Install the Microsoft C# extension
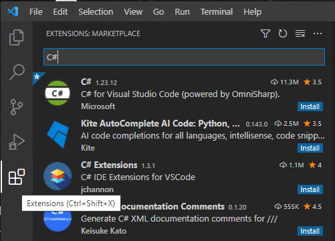 (x=310, y=106)
